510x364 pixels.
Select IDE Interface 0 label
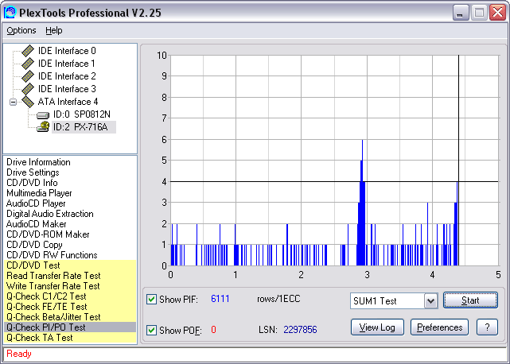67,51
